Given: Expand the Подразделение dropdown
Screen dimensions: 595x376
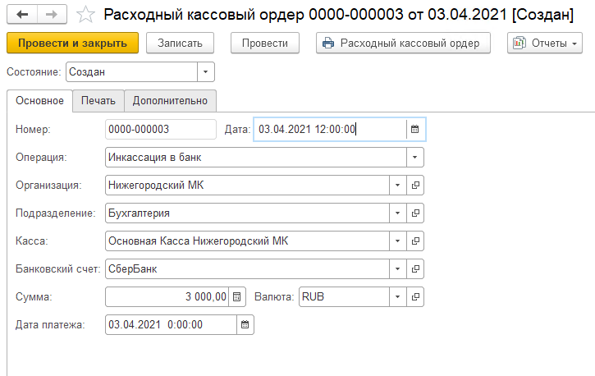Looking at the screenshot, I should click(x=398, y=213).
